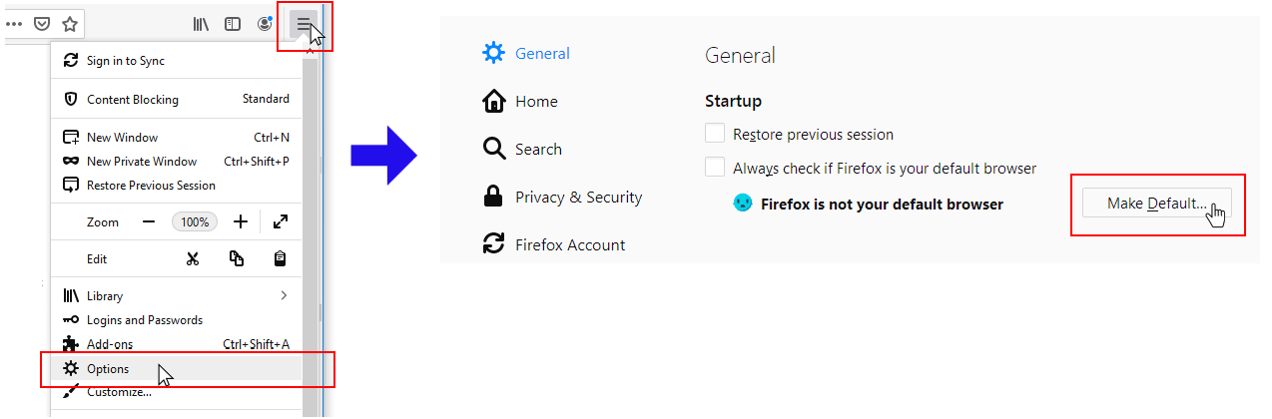The image size is (1272, 419).
Task: Zoom in with the plus button
Action: click(241, 221)
